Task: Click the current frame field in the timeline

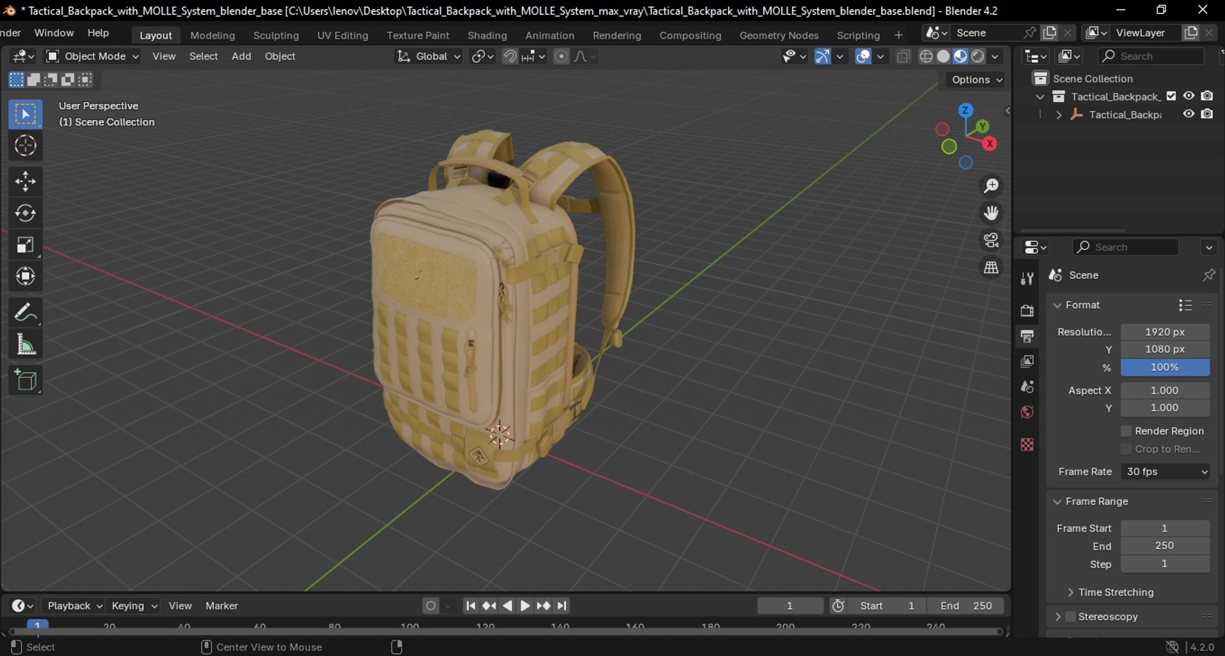Action: [790, 606]
